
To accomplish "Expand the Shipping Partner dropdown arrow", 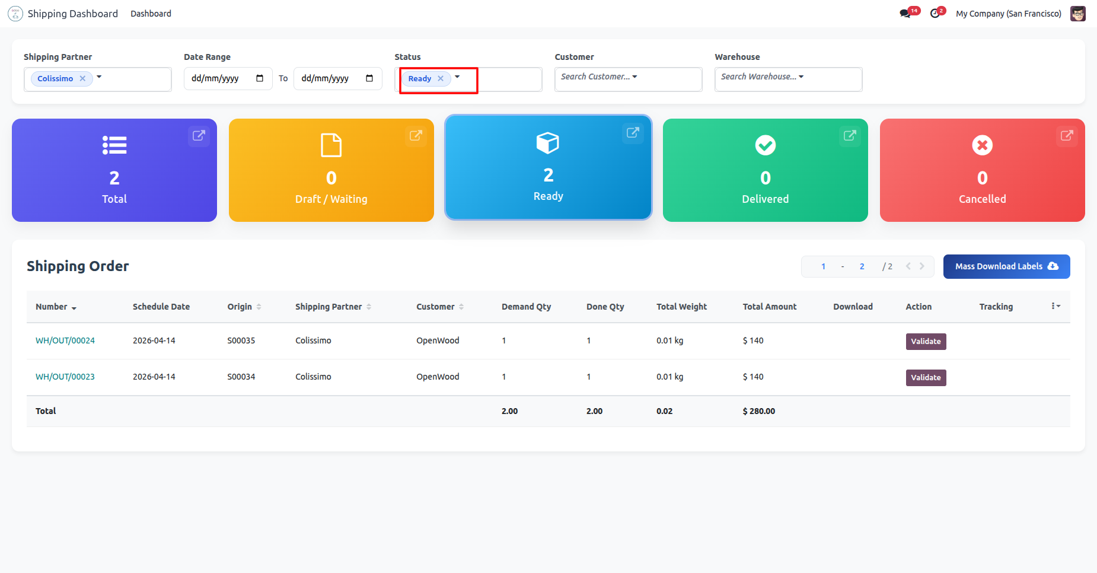I will tap(99, 77).
